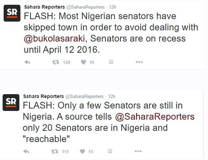Open more options on the second tweet
The image size is (208, 160).
click(138, 151)
